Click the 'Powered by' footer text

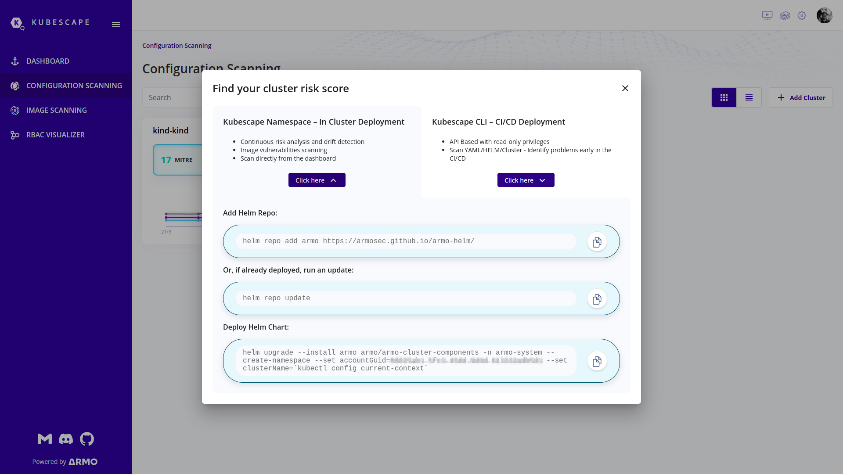[x=49, y=462]
